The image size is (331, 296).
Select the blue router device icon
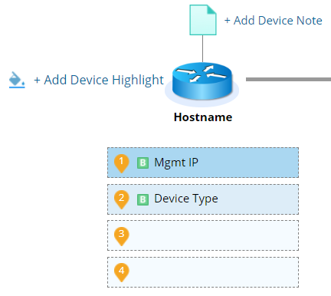202,81
